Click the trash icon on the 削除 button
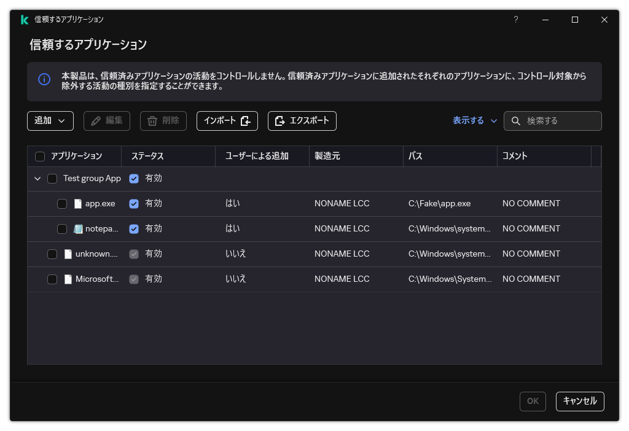The width and height of the screenshot is (629, 431). click(150, 121)
